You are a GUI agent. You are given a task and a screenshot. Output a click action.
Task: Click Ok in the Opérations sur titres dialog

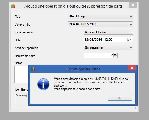pyautogui.click(x=120, y=98)
